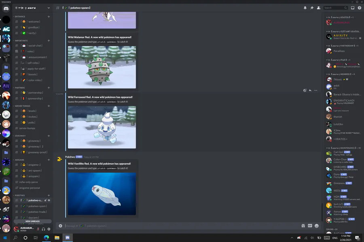Image resolution: width=364 pixels, height=242 pixels.
Task: Click the Search field in channel header
Action: pyautogui.click(x=335, y=8)
